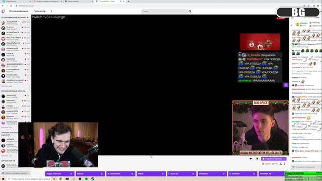This screenshot has height=181, width=322.
Task: Click the purple button at the video's right edge
Action: click(286, 85)
